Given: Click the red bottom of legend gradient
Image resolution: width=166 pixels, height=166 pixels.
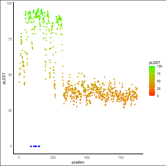Looking at the screenshot, I should pos(152,95).
